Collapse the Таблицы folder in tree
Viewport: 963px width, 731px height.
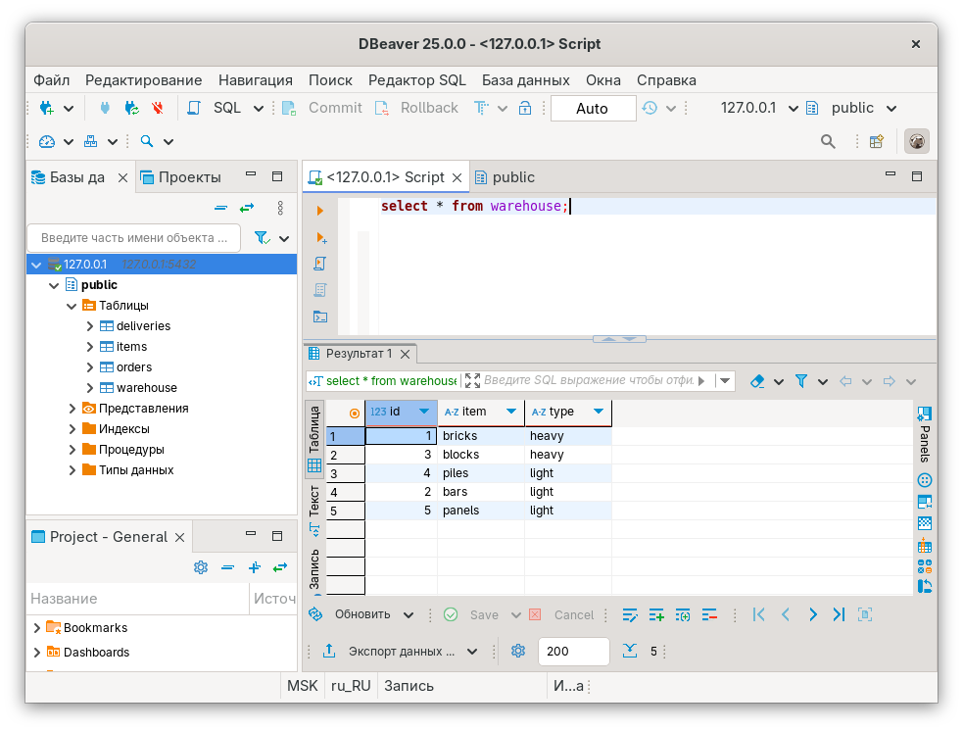click(x=72, y=306)
